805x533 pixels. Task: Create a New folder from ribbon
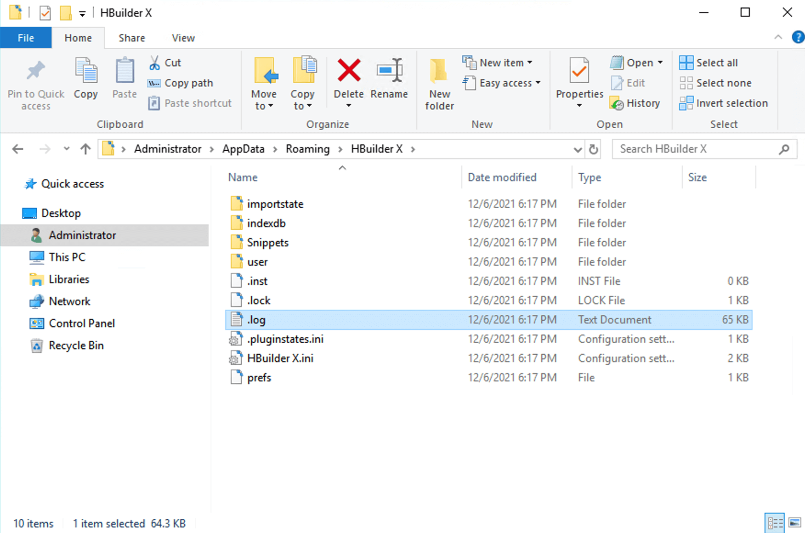(x=439, y=84)
